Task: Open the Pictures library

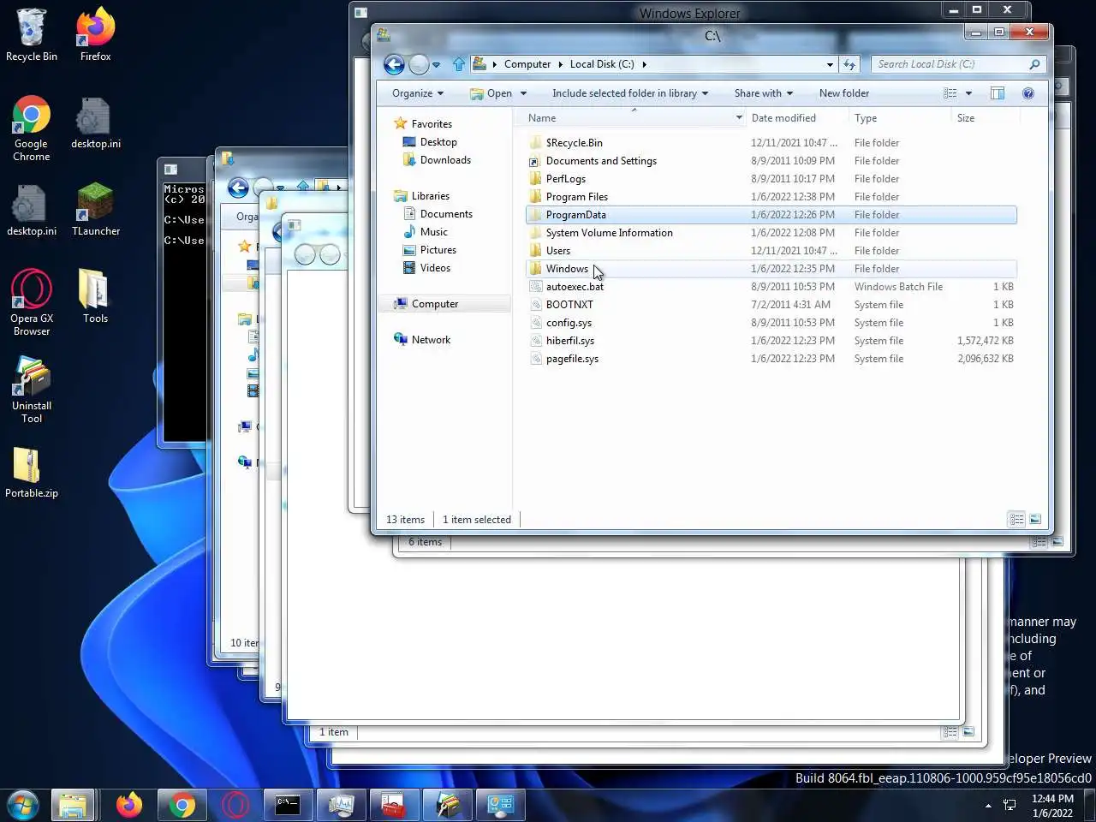Action: [438, 250]
